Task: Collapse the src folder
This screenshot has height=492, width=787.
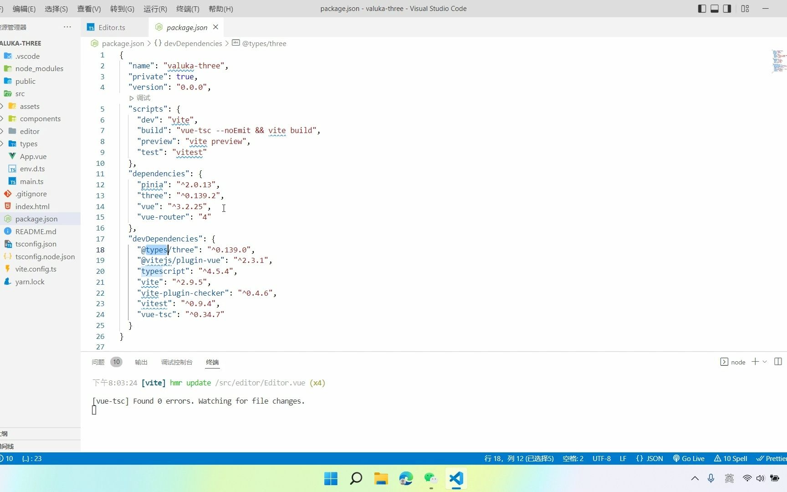Action: coord(20,93)
